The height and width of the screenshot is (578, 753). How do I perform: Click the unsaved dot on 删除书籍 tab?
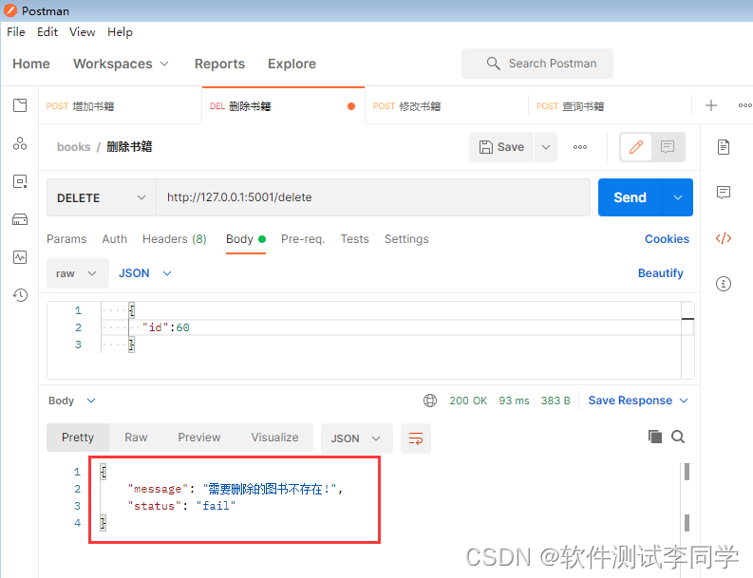[x=351, y=106]
